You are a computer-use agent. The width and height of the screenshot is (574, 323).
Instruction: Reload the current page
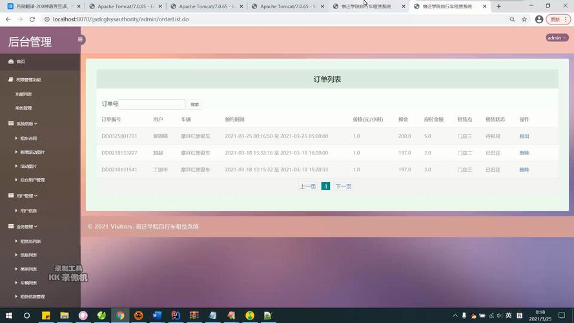coord(32,19)
